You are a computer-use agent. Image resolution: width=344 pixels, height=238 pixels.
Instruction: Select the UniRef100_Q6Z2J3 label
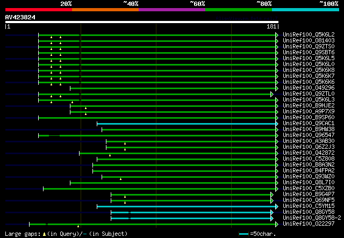[x=309, y=147]
